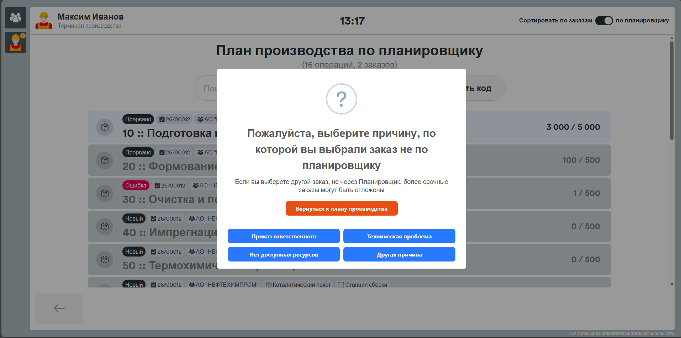Toggle the sort by orders/planner switch
The image size is (681, 338).
(x=604, y=21)
